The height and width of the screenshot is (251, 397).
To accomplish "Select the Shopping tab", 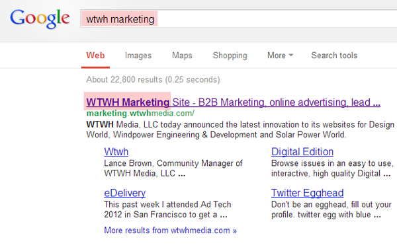I will [x=230, y=55].
